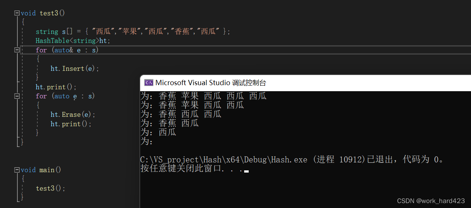Click console output line '为: 西瓜'
Viewport: 471px width, 208px height.
(158, 133)
